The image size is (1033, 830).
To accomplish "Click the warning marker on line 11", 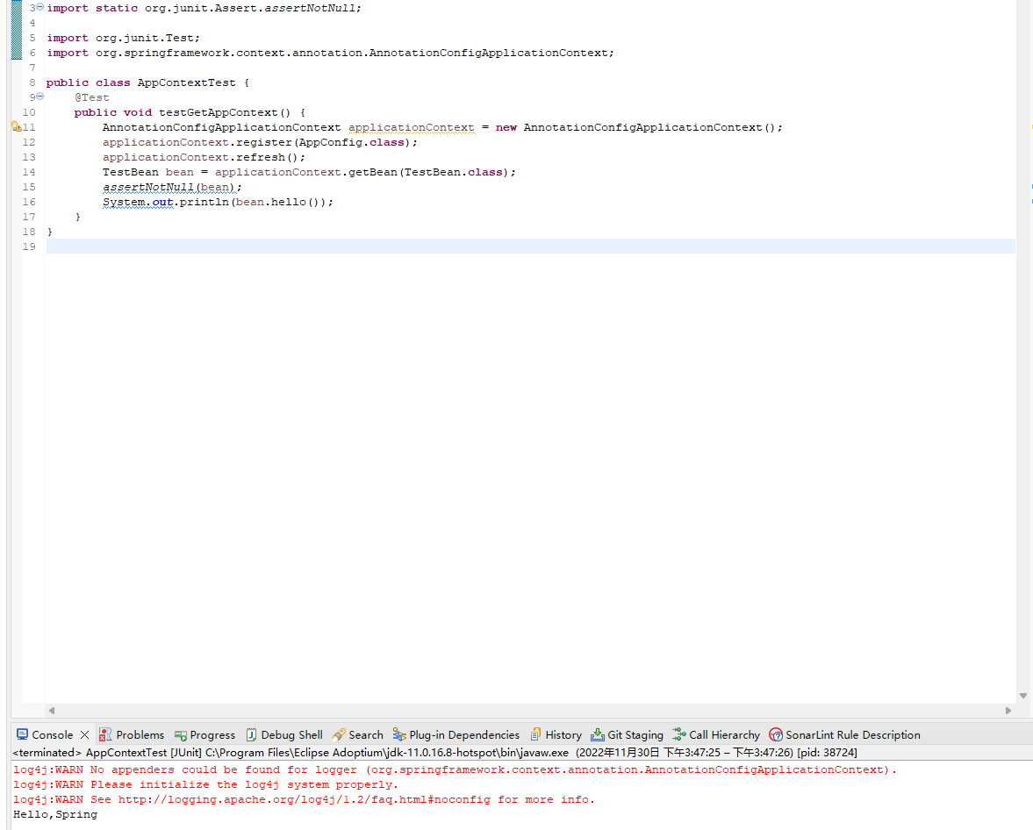I will tap(16, 127).
